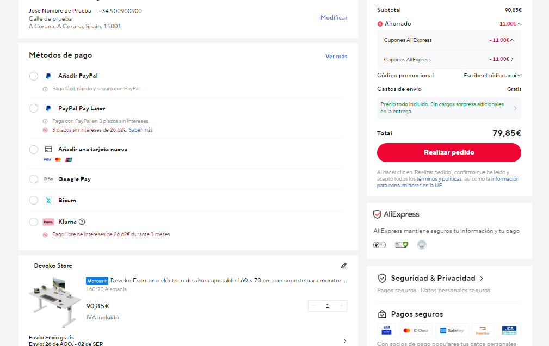The height and width of the screenshot is (346, 549).
Task: Select Google Pay payment radio button
Action: pos(34,179)
